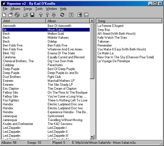The image size is (164, 146).
Task: Select the song Ce Matin La
Action: click(x=106, y=53)
